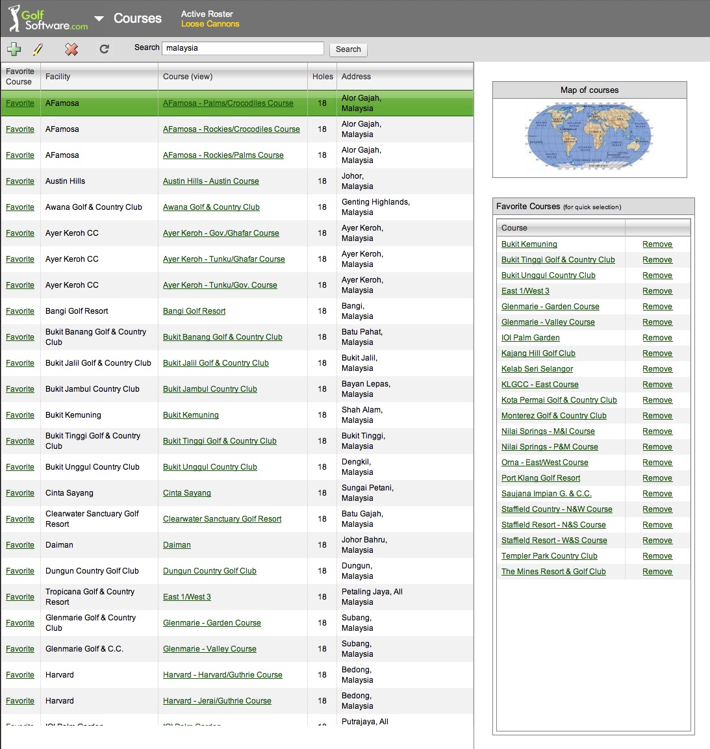Click the refresh arrow icon
Image resolution: width=710 pixels, height=749 pixels.
point(104,49)
